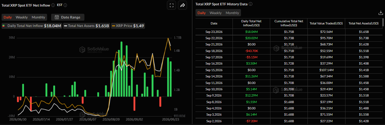The height and width of the screenshot is (125, 385).
Task: Click the -$43.70K inflow cell
Action: (x=251, y=51)
